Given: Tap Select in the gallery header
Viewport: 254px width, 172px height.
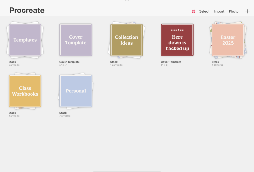Looking at the screenshot, I should click(x=204, y=11).
